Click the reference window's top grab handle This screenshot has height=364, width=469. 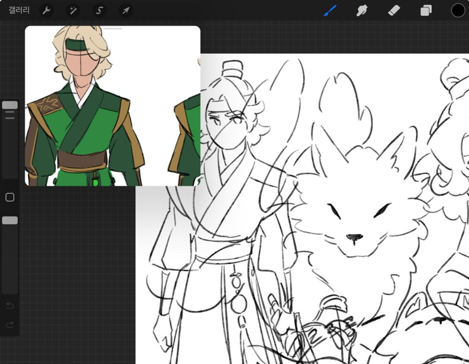tap(113, 29)
